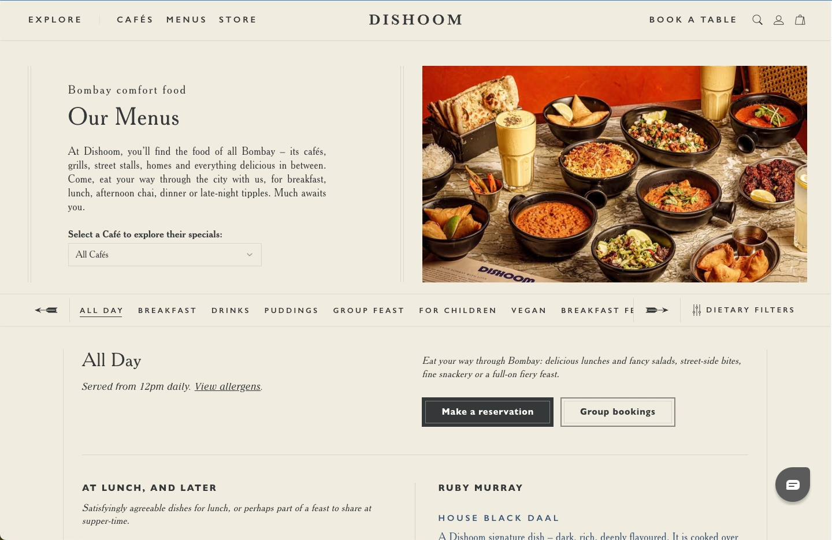Click the Bombay food spread photo

point(615,174)
